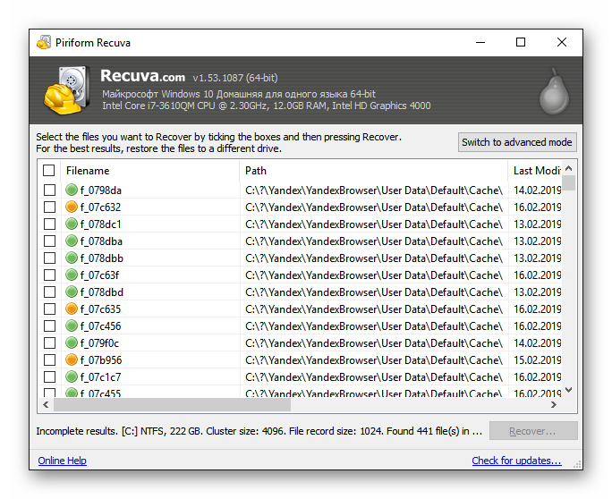Tick the checkbox for f_07c1c7

tap(49, 376)
